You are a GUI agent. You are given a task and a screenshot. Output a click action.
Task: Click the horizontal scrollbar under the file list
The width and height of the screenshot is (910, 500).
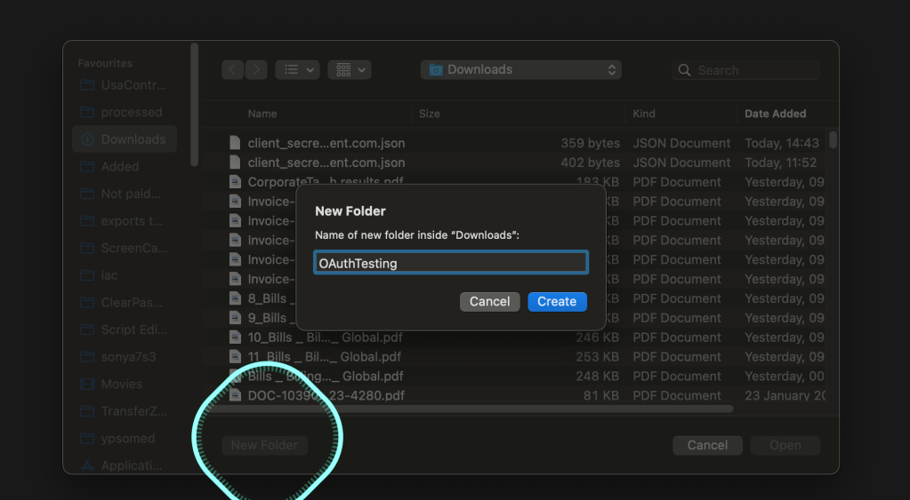470,409
